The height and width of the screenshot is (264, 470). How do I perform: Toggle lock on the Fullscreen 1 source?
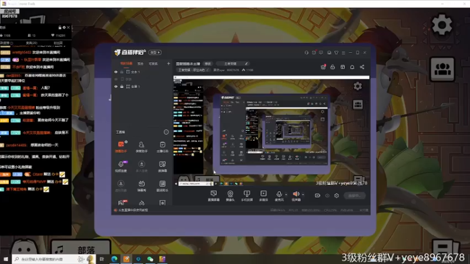pos(122,86)
